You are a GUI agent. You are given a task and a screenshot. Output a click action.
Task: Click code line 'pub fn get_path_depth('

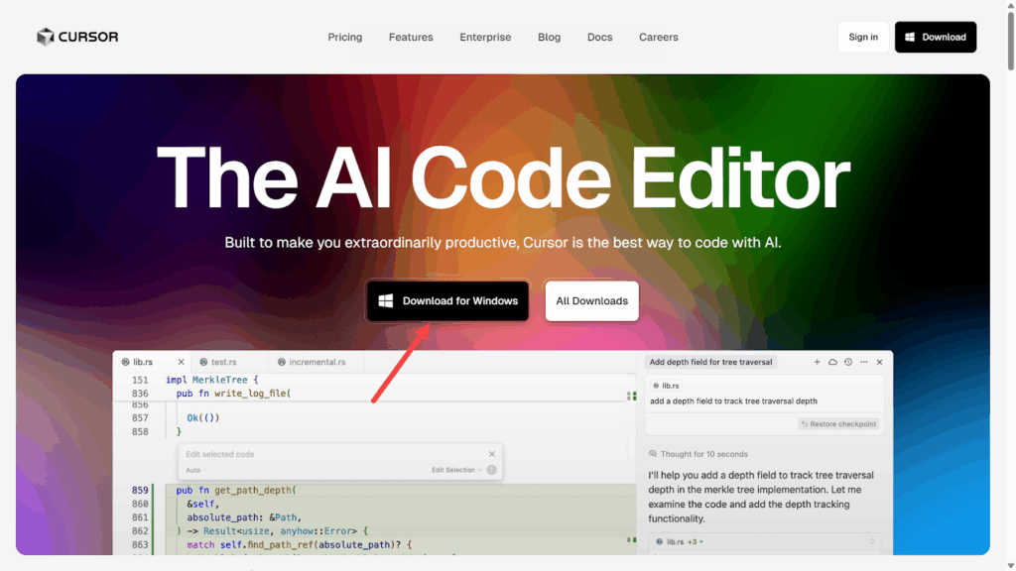click(236, 490)
